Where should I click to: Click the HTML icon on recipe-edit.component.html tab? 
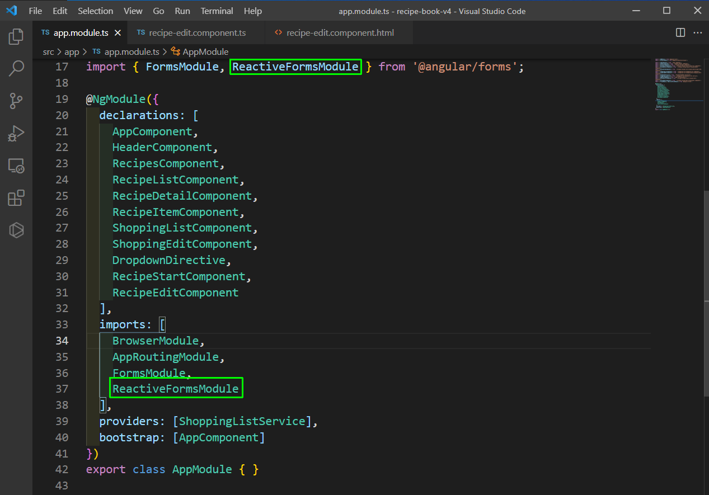[x=278, y=33]
